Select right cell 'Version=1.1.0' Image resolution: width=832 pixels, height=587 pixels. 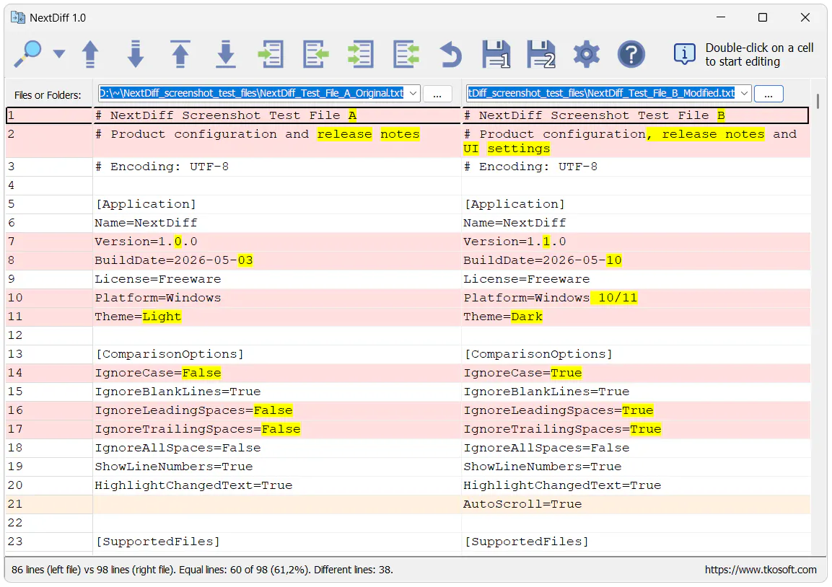point(636,242)
